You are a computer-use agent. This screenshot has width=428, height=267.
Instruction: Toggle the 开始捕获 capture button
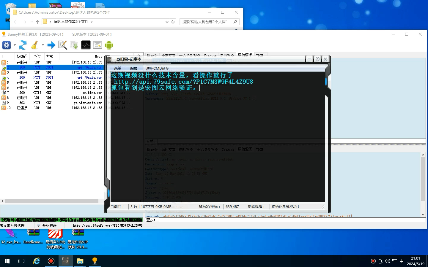tap(47, 225)
